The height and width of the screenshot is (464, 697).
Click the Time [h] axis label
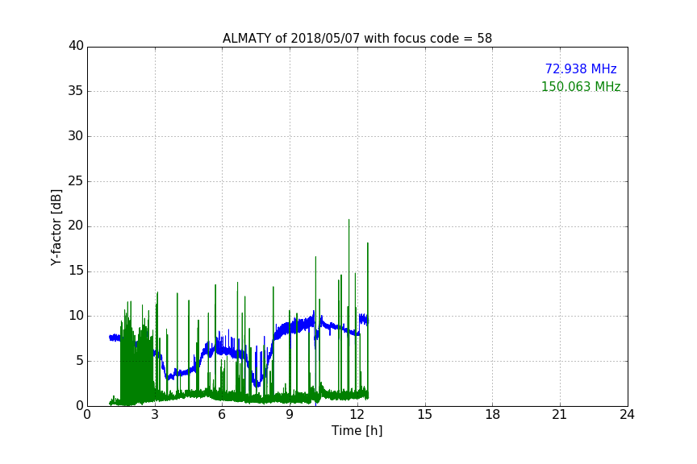(x=357, y=430)
